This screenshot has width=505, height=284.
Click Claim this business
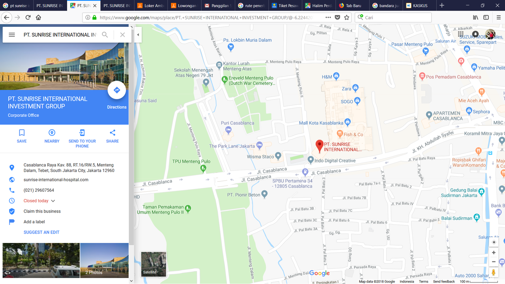pyautogui.click(x=42, y=211)
